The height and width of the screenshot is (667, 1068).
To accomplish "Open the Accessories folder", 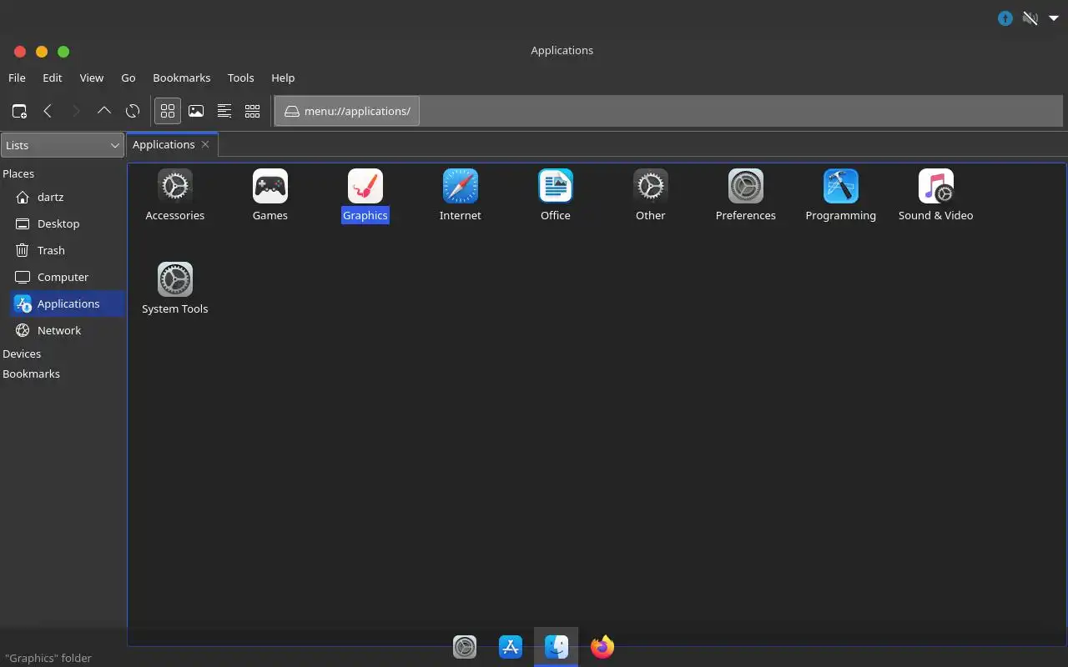I will pyautogui.click(x=174, y=195).
